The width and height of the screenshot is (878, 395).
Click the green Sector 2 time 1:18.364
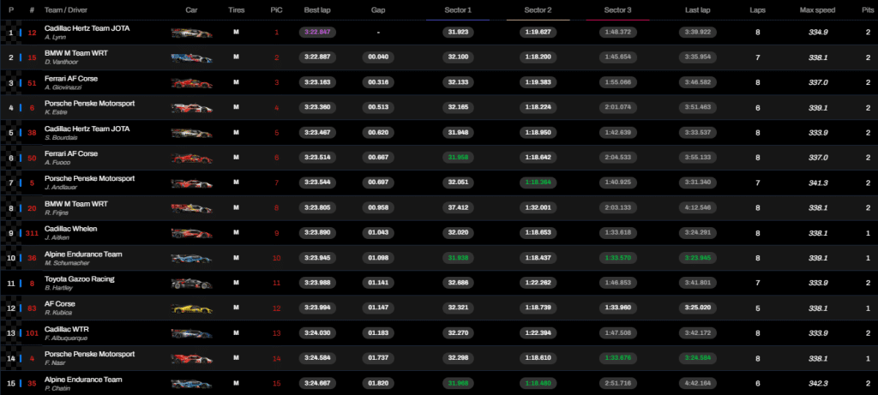[538, 183]
